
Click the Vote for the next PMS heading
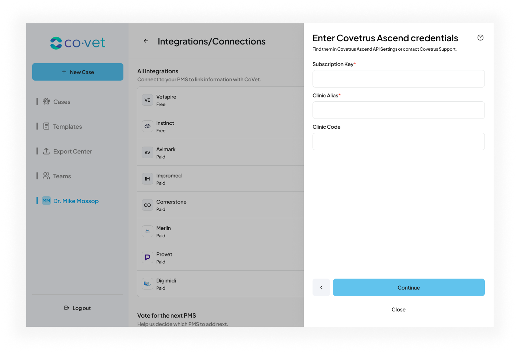tap(166, 315)
